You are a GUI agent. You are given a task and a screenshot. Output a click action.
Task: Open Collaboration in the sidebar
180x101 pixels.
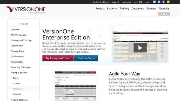click(x=17, y=57)
